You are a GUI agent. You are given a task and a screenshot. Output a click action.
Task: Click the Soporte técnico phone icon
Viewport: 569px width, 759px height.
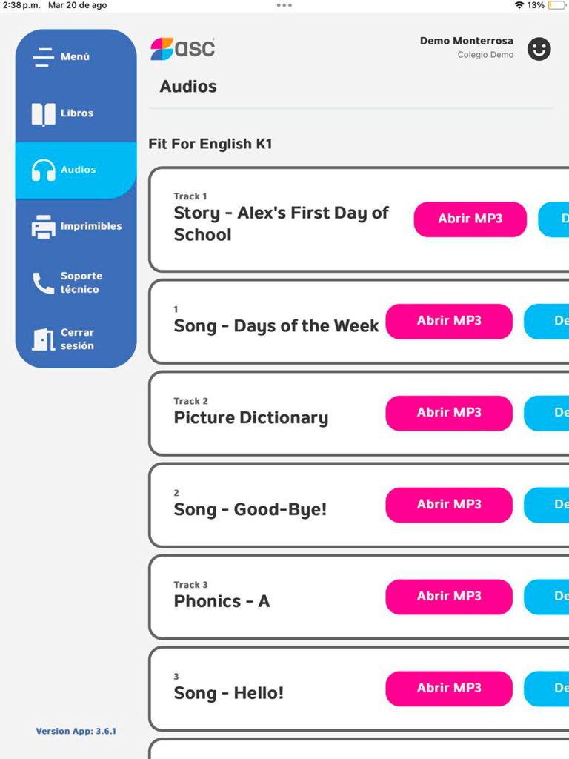tap(43, 282)
